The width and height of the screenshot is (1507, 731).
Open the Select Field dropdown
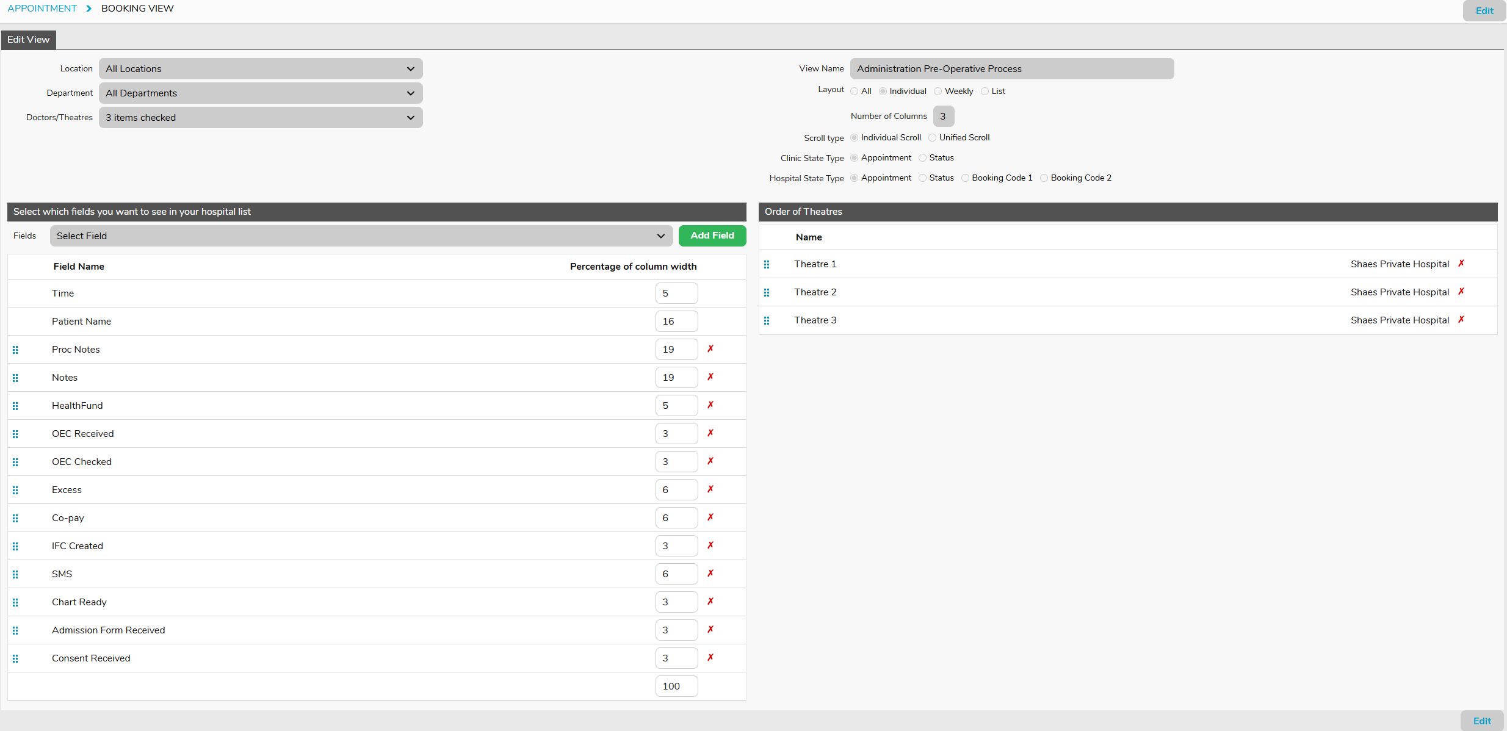[361, 236]
